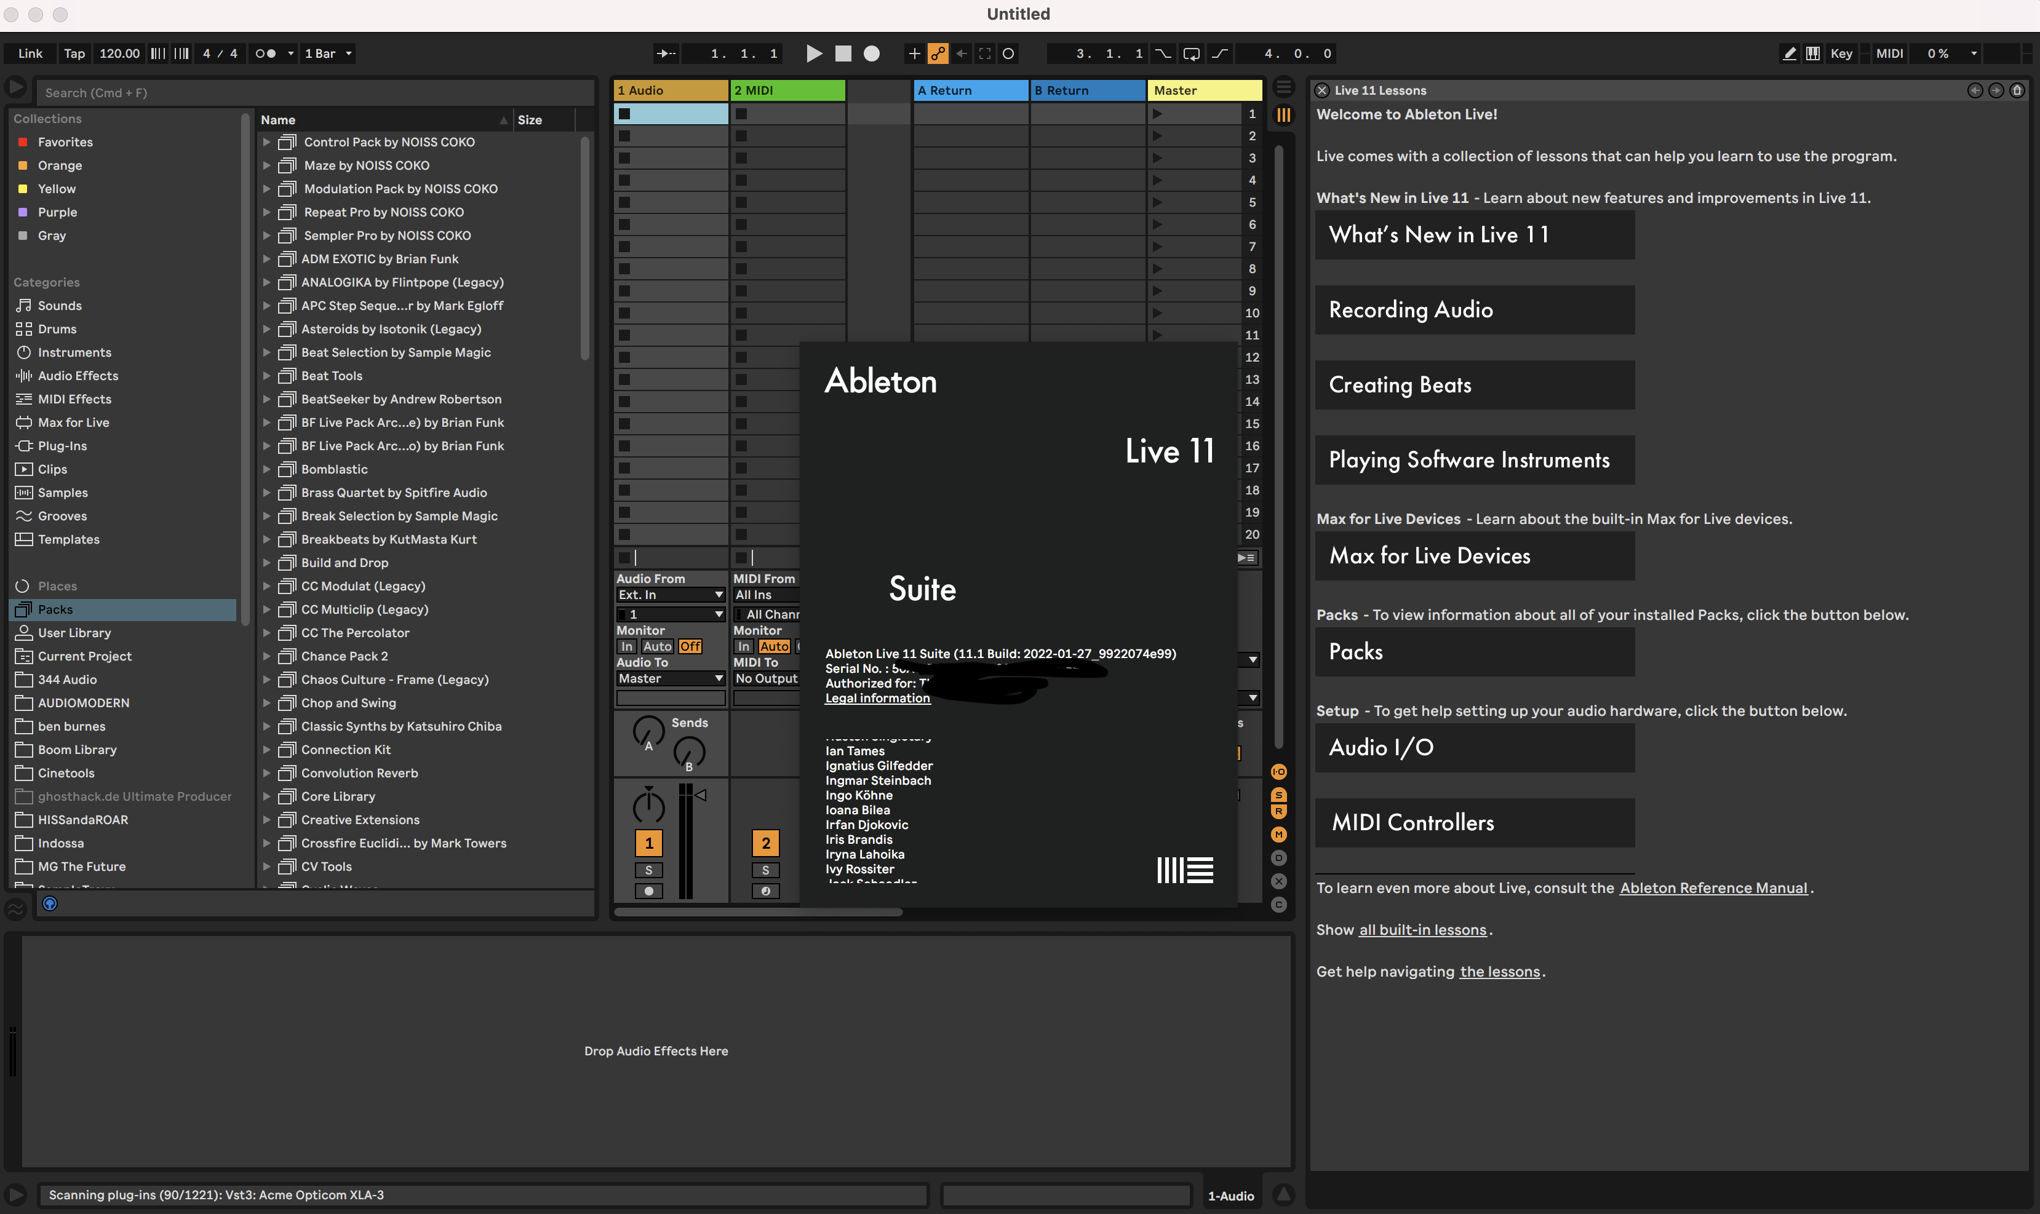This screenshot has width=2040, height=1214.
Task: Toggle the Computer MIDI Keyboard icon
Action: pyautogui.click(x=1814, y=53)
